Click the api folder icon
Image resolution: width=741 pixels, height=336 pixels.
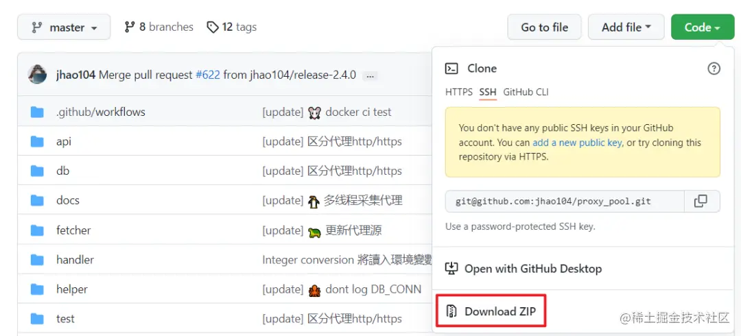click(37, 141)
